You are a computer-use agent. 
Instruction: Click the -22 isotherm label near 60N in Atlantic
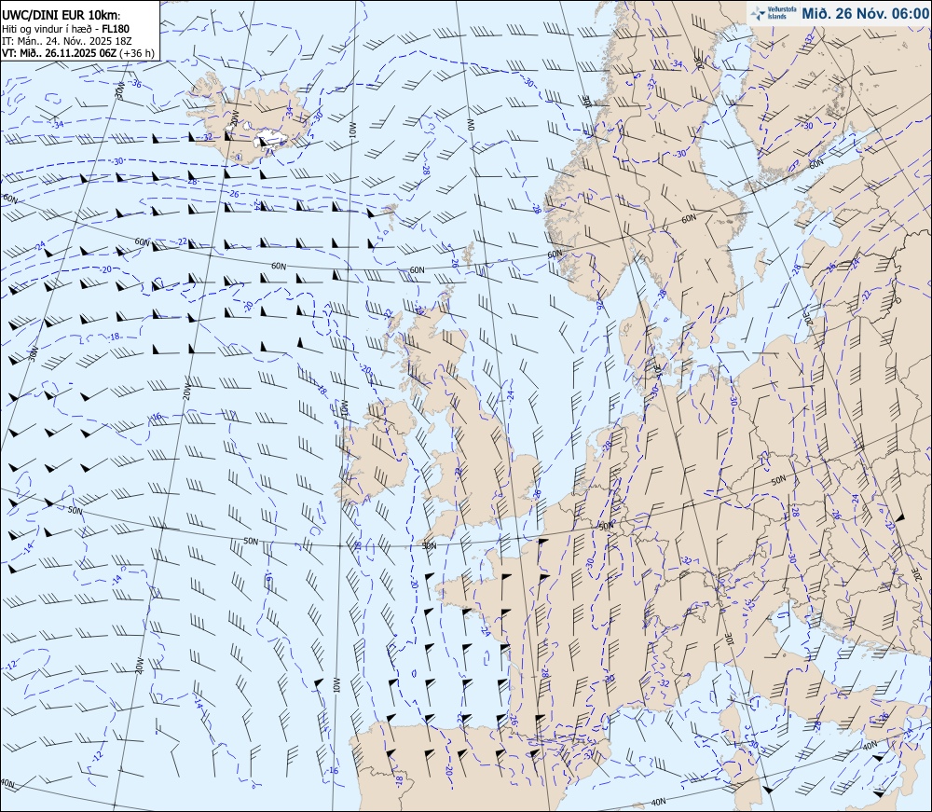tap(182, 241)
